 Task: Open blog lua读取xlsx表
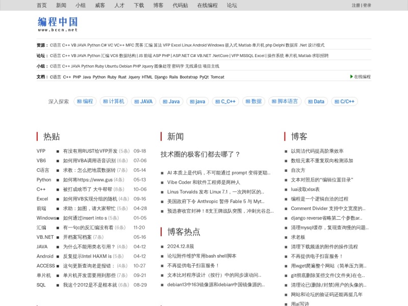click(305, 189)
